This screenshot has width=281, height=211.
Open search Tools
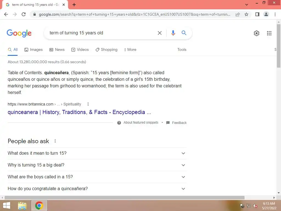[x=182, y=50]
